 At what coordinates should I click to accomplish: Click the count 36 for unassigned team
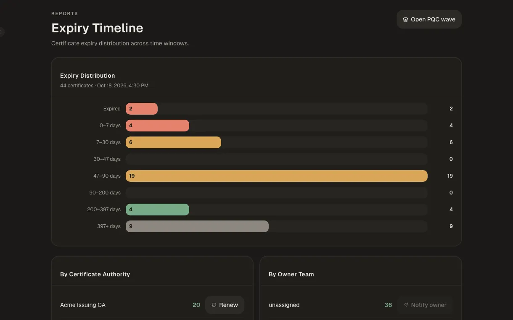[388, 305]
